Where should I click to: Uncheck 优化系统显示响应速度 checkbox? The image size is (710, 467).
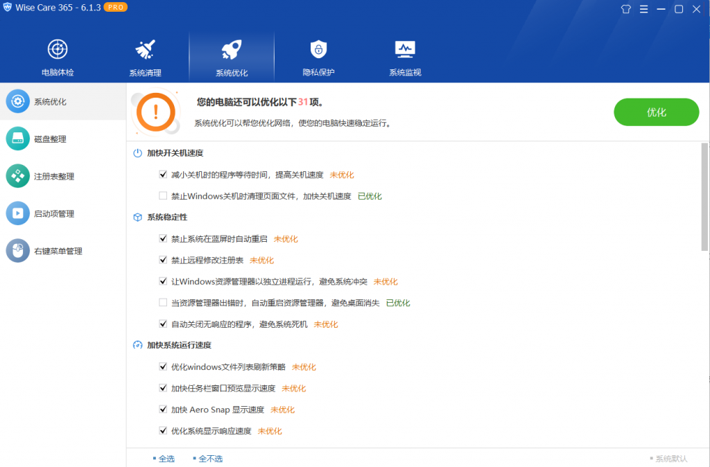tap(163, 430)
